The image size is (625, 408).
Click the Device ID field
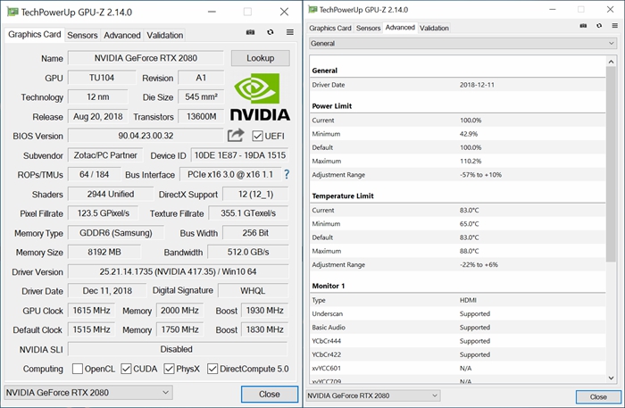[x=239, y=155]
